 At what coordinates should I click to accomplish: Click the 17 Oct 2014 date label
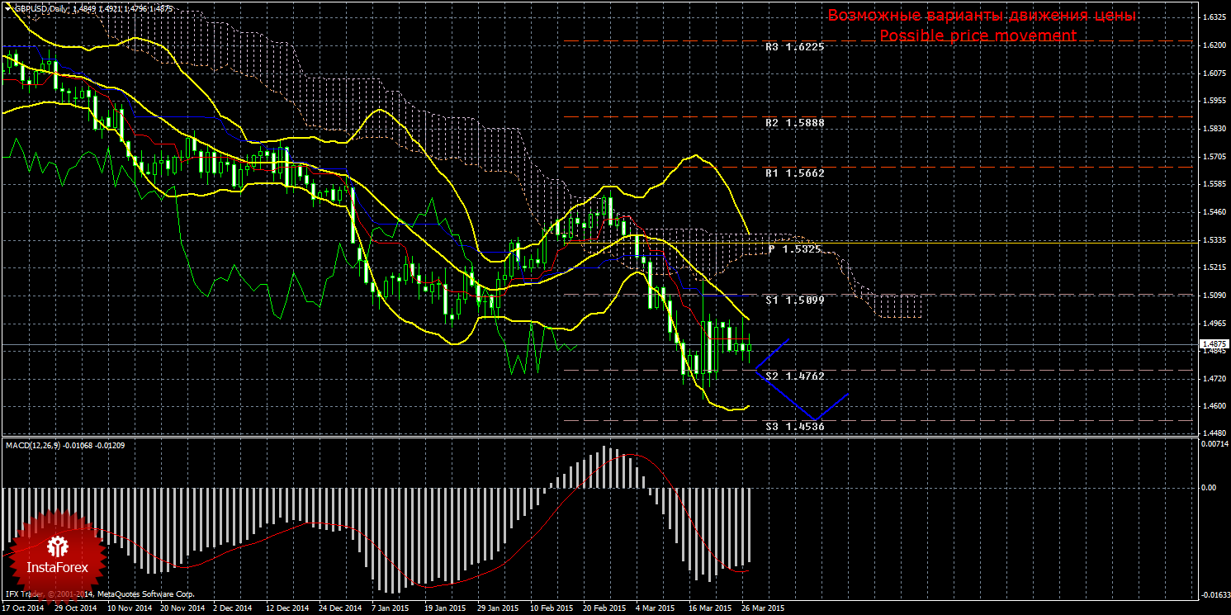point(23,608)
